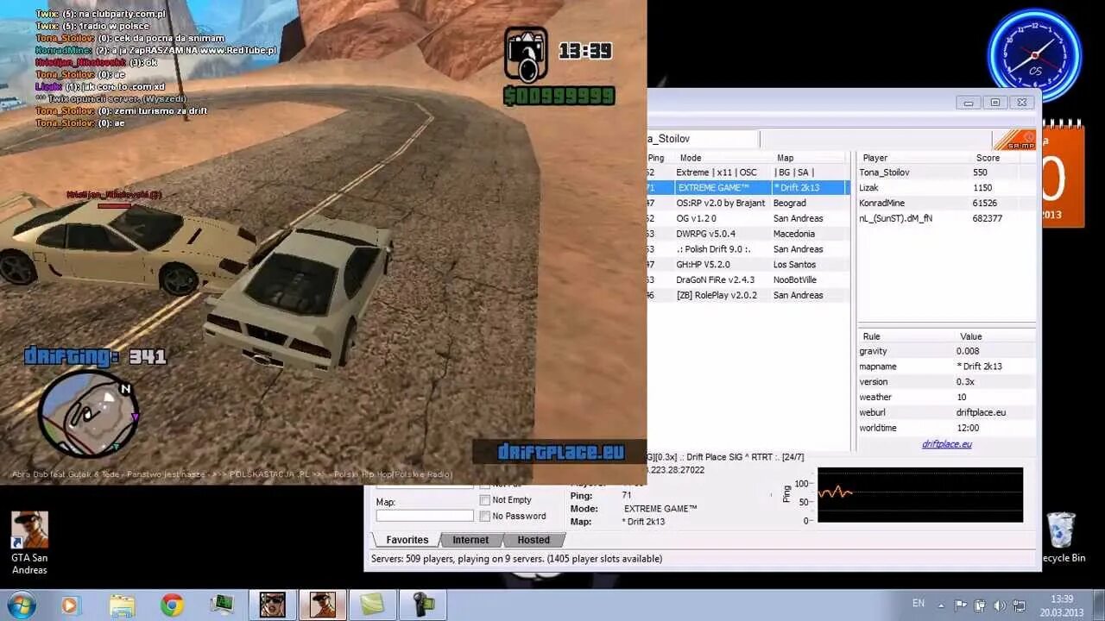1105x621 pixels.
Task: Select the EXTREME GAME™ server row
Action: [748, 187]
